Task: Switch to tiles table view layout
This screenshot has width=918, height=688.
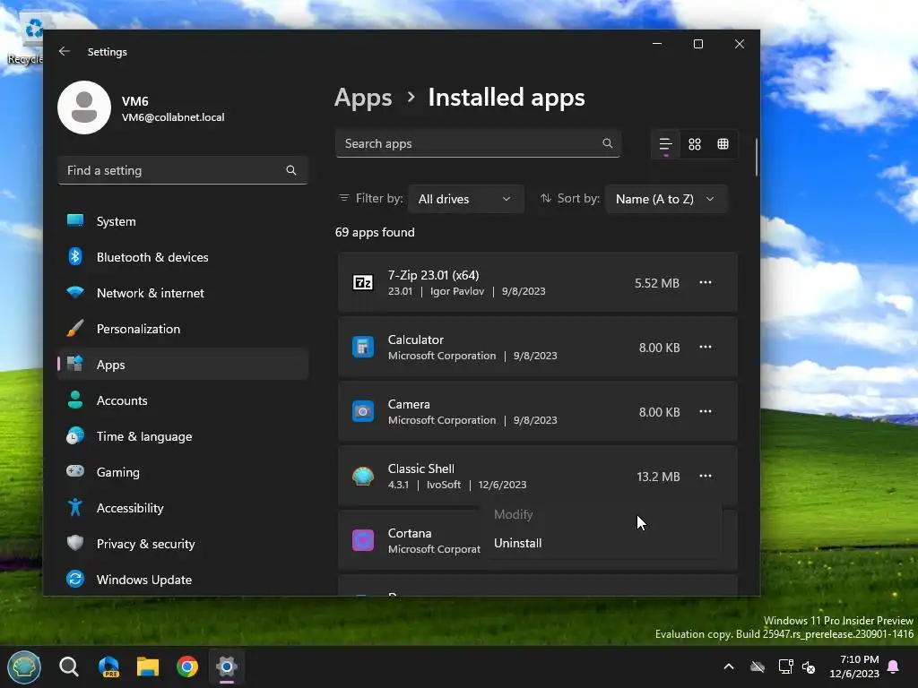Action: click(723, 144)
